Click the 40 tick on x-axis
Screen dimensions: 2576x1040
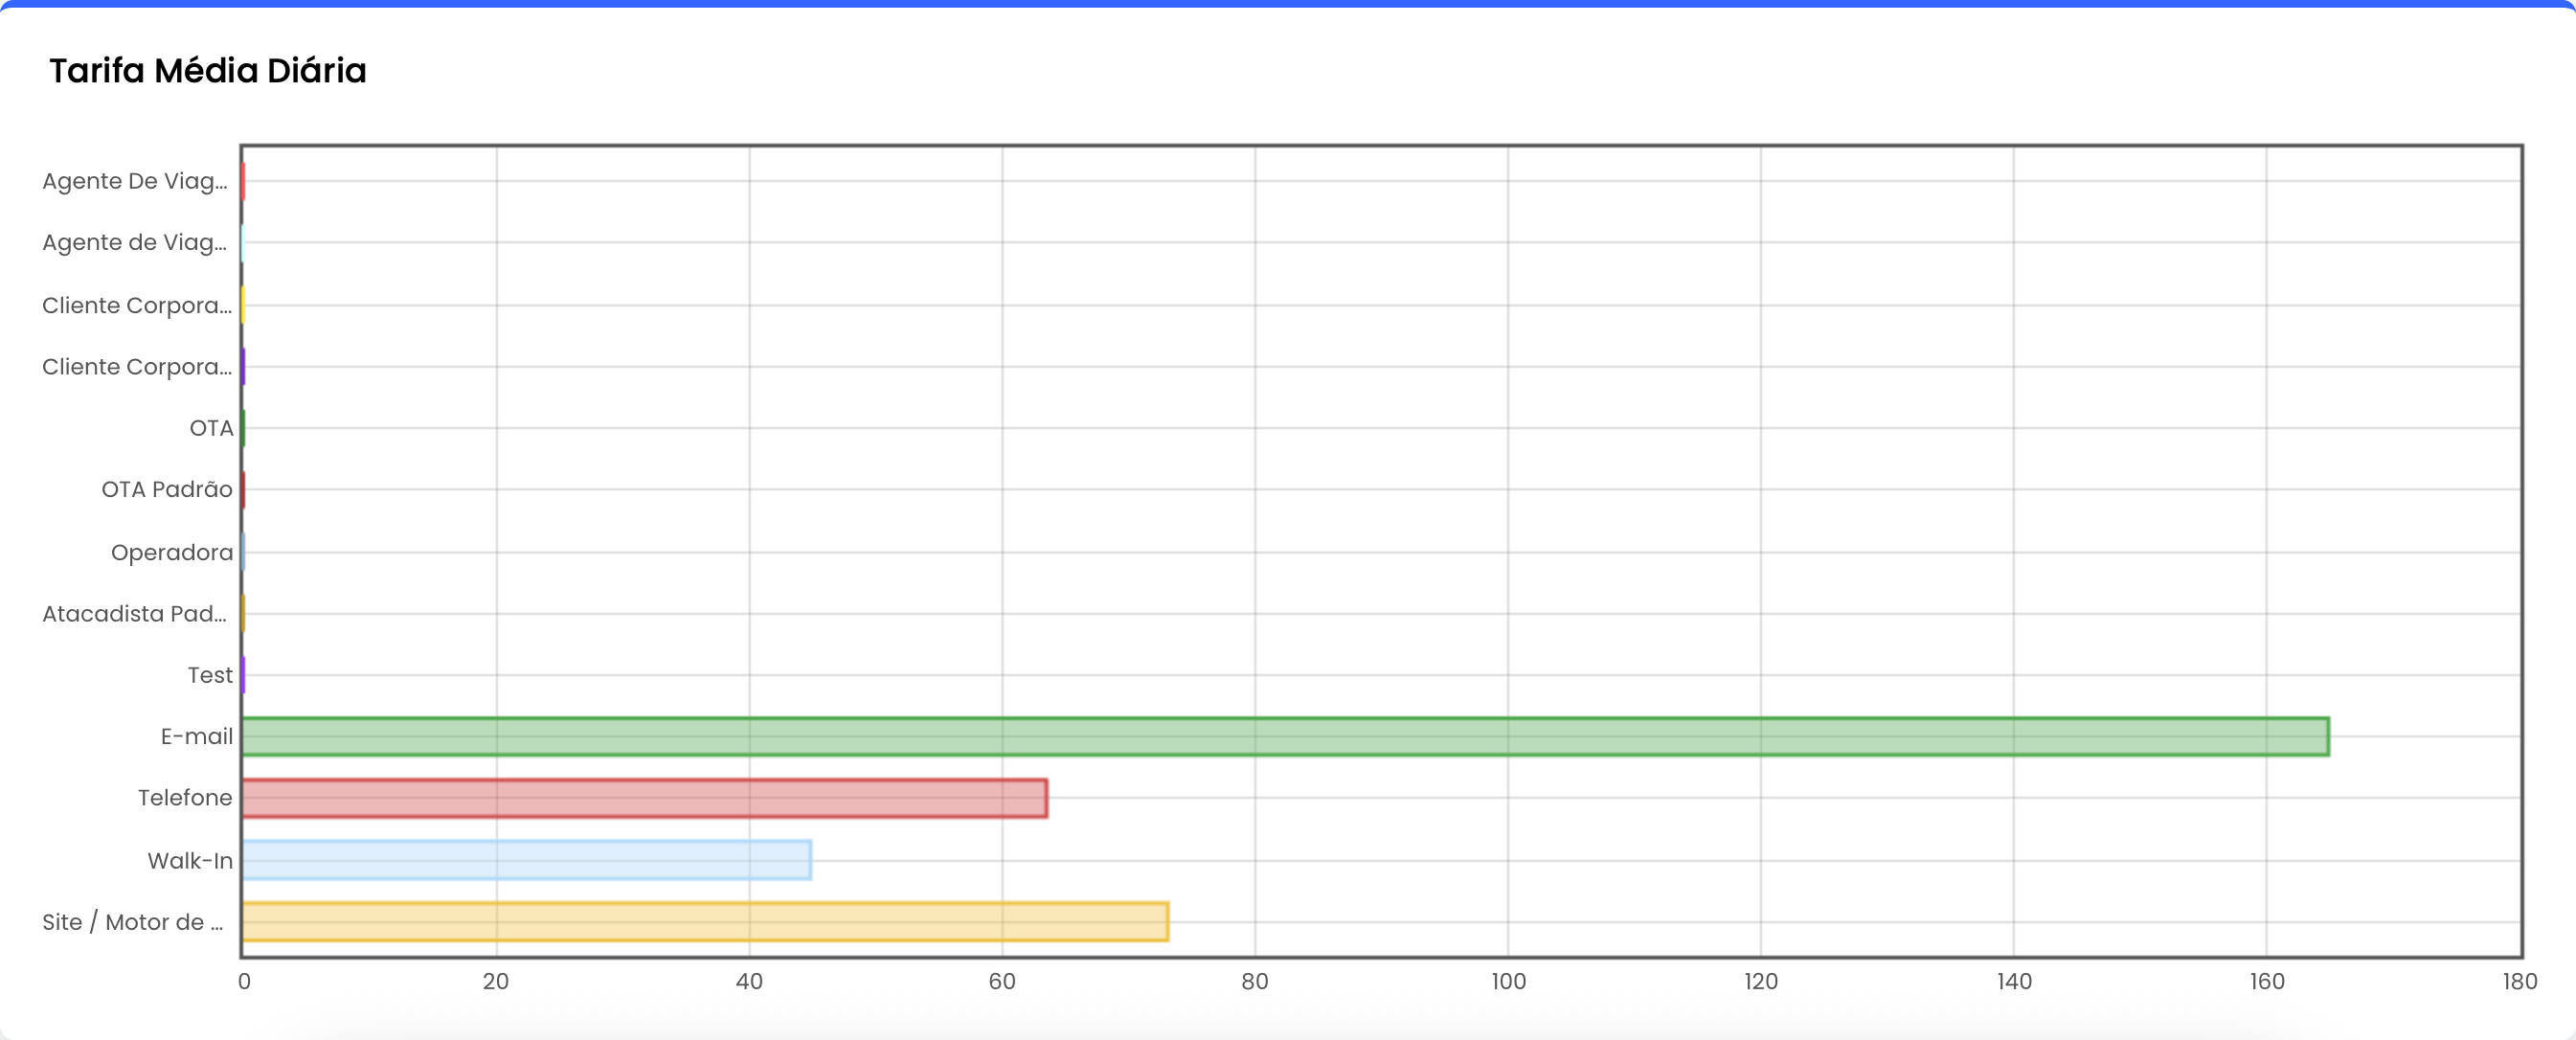pyautogui.click(x=749, y=981)
